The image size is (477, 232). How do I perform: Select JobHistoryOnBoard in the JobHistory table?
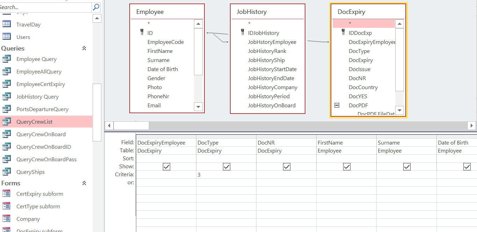pos(272,105)
